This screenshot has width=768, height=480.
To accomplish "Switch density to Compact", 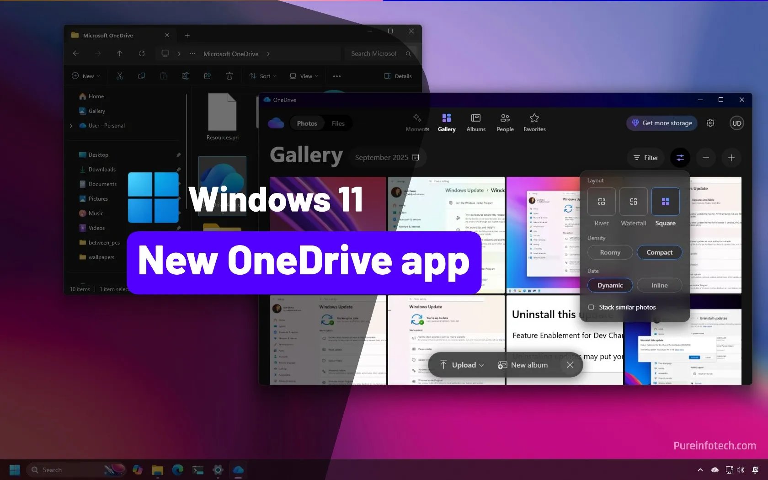I will point(660,252).
